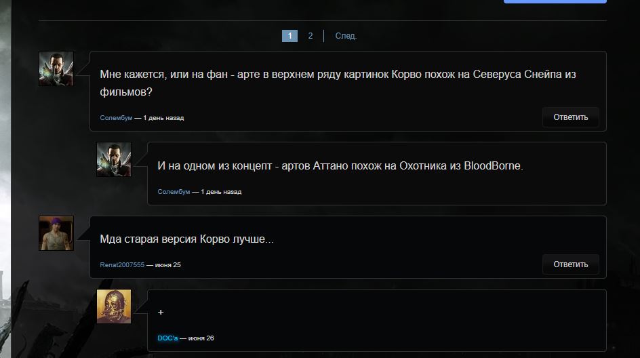The width and height of the screenshot is (640, 358).
Task: Click the comment text 'Мда старая версия Корво лучше...'
Action: pos(186,239)
